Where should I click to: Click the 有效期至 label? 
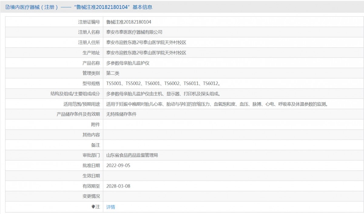coord(91,186)
